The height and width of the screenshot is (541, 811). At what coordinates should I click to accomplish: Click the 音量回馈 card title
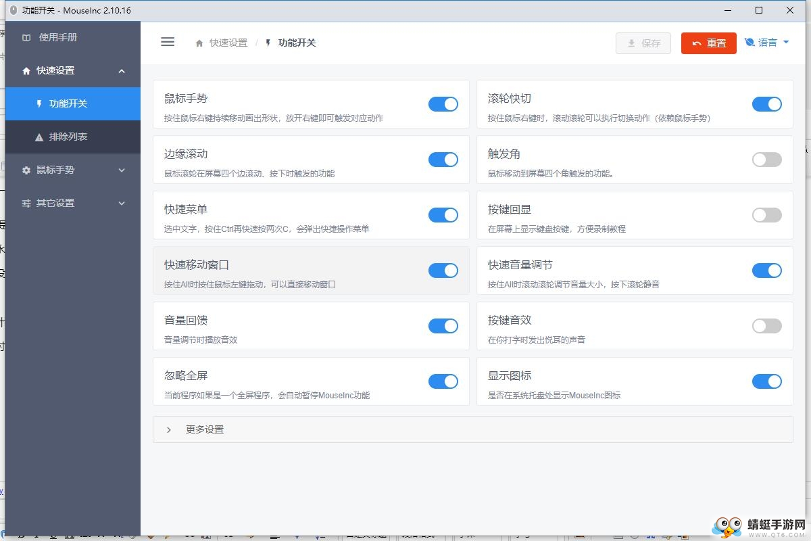coord(186,321)
